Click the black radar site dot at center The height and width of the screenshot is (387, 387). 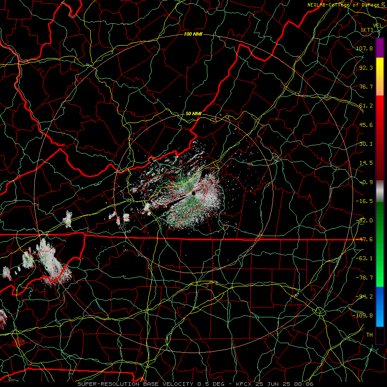click(193, 193)
